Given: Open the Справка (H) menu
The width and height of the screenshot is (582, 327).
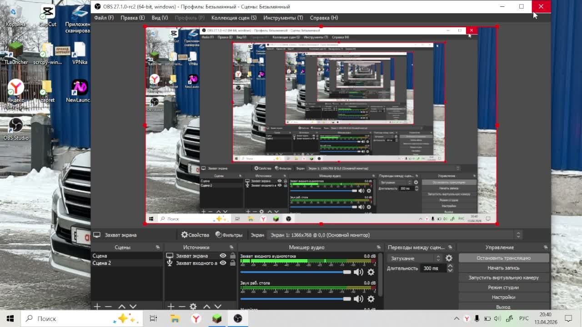Looking at the screenshot, I should [324, 18].
